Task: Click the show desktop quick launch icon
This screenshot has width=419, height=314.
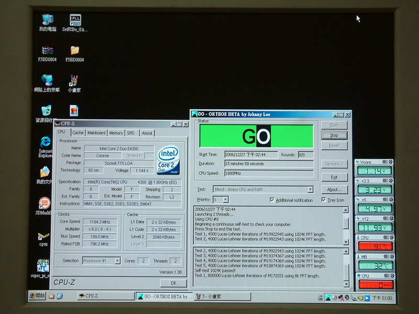Action: coord(51,296)
